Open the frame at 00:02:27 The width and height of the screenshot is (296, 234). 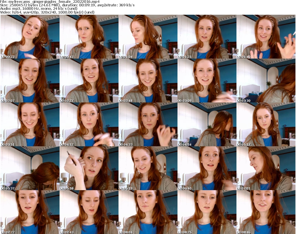coord(89,81)
